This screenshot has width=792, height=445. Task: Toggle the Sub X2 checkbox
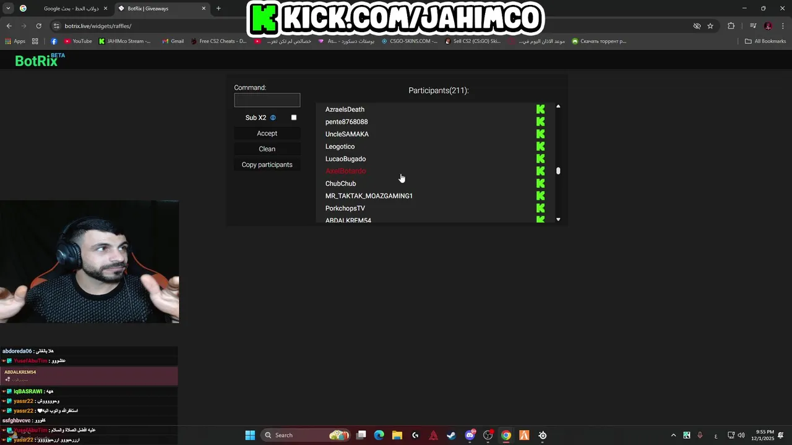[x=294, y=117]
